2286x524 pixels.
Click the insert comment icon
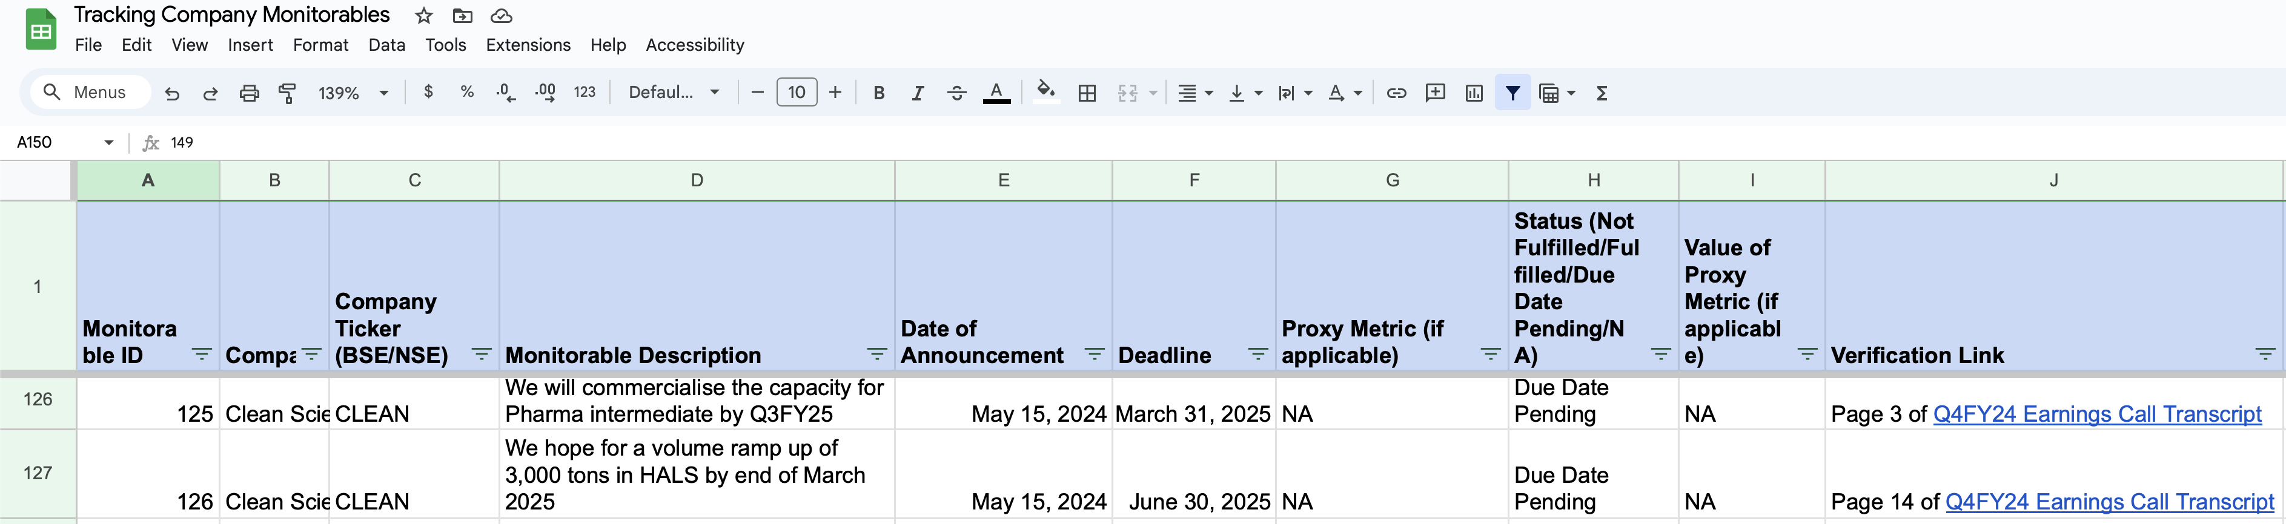click(x=1435, y=93)
